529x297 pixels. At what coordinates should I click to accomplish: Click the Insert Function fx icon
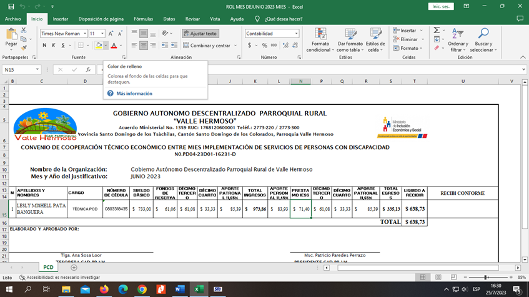pos(89,70)
